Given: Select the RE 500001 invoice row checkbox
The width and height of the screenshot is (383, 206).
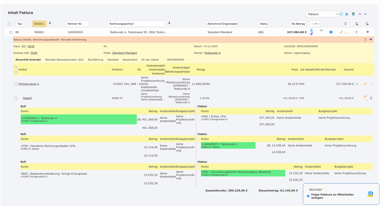Looking at the screenshot, I should [11, 32].
